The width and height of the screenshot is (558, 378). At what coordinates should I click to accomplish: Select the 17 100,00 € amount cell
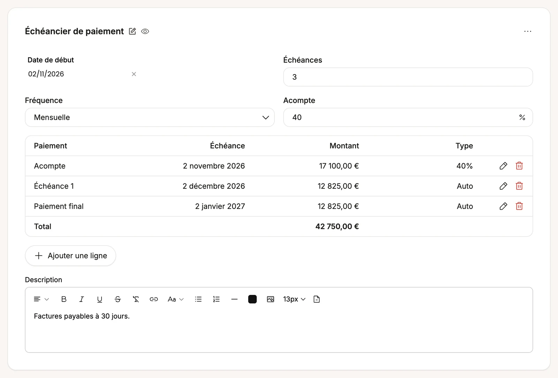[339, 166]
